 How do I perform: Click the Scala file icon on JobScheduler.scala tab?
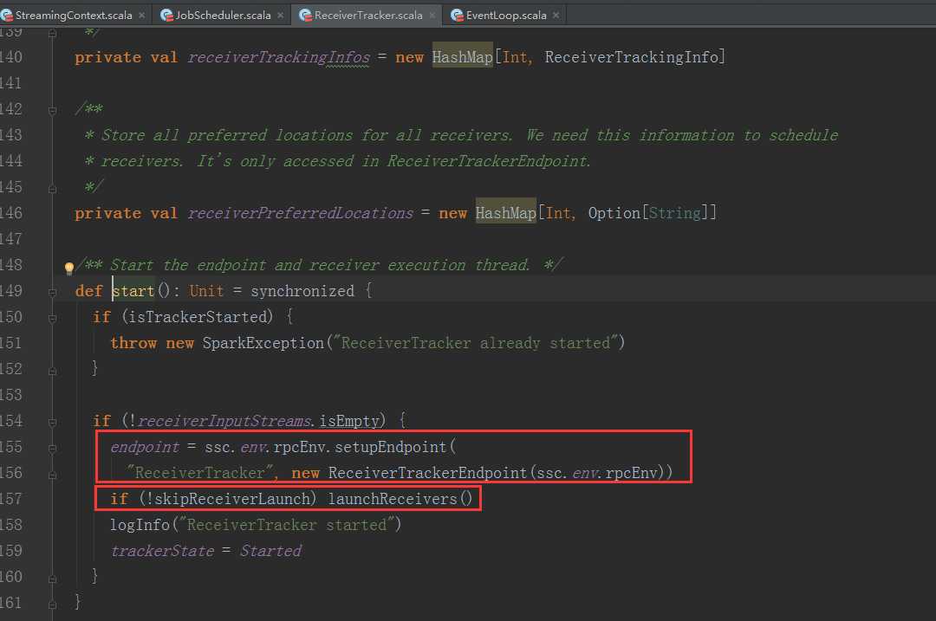166,16
